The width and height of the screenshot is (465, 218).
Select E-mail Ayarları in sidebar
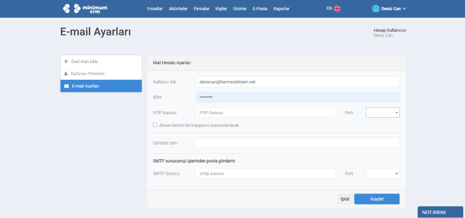(x=101, y=86)
